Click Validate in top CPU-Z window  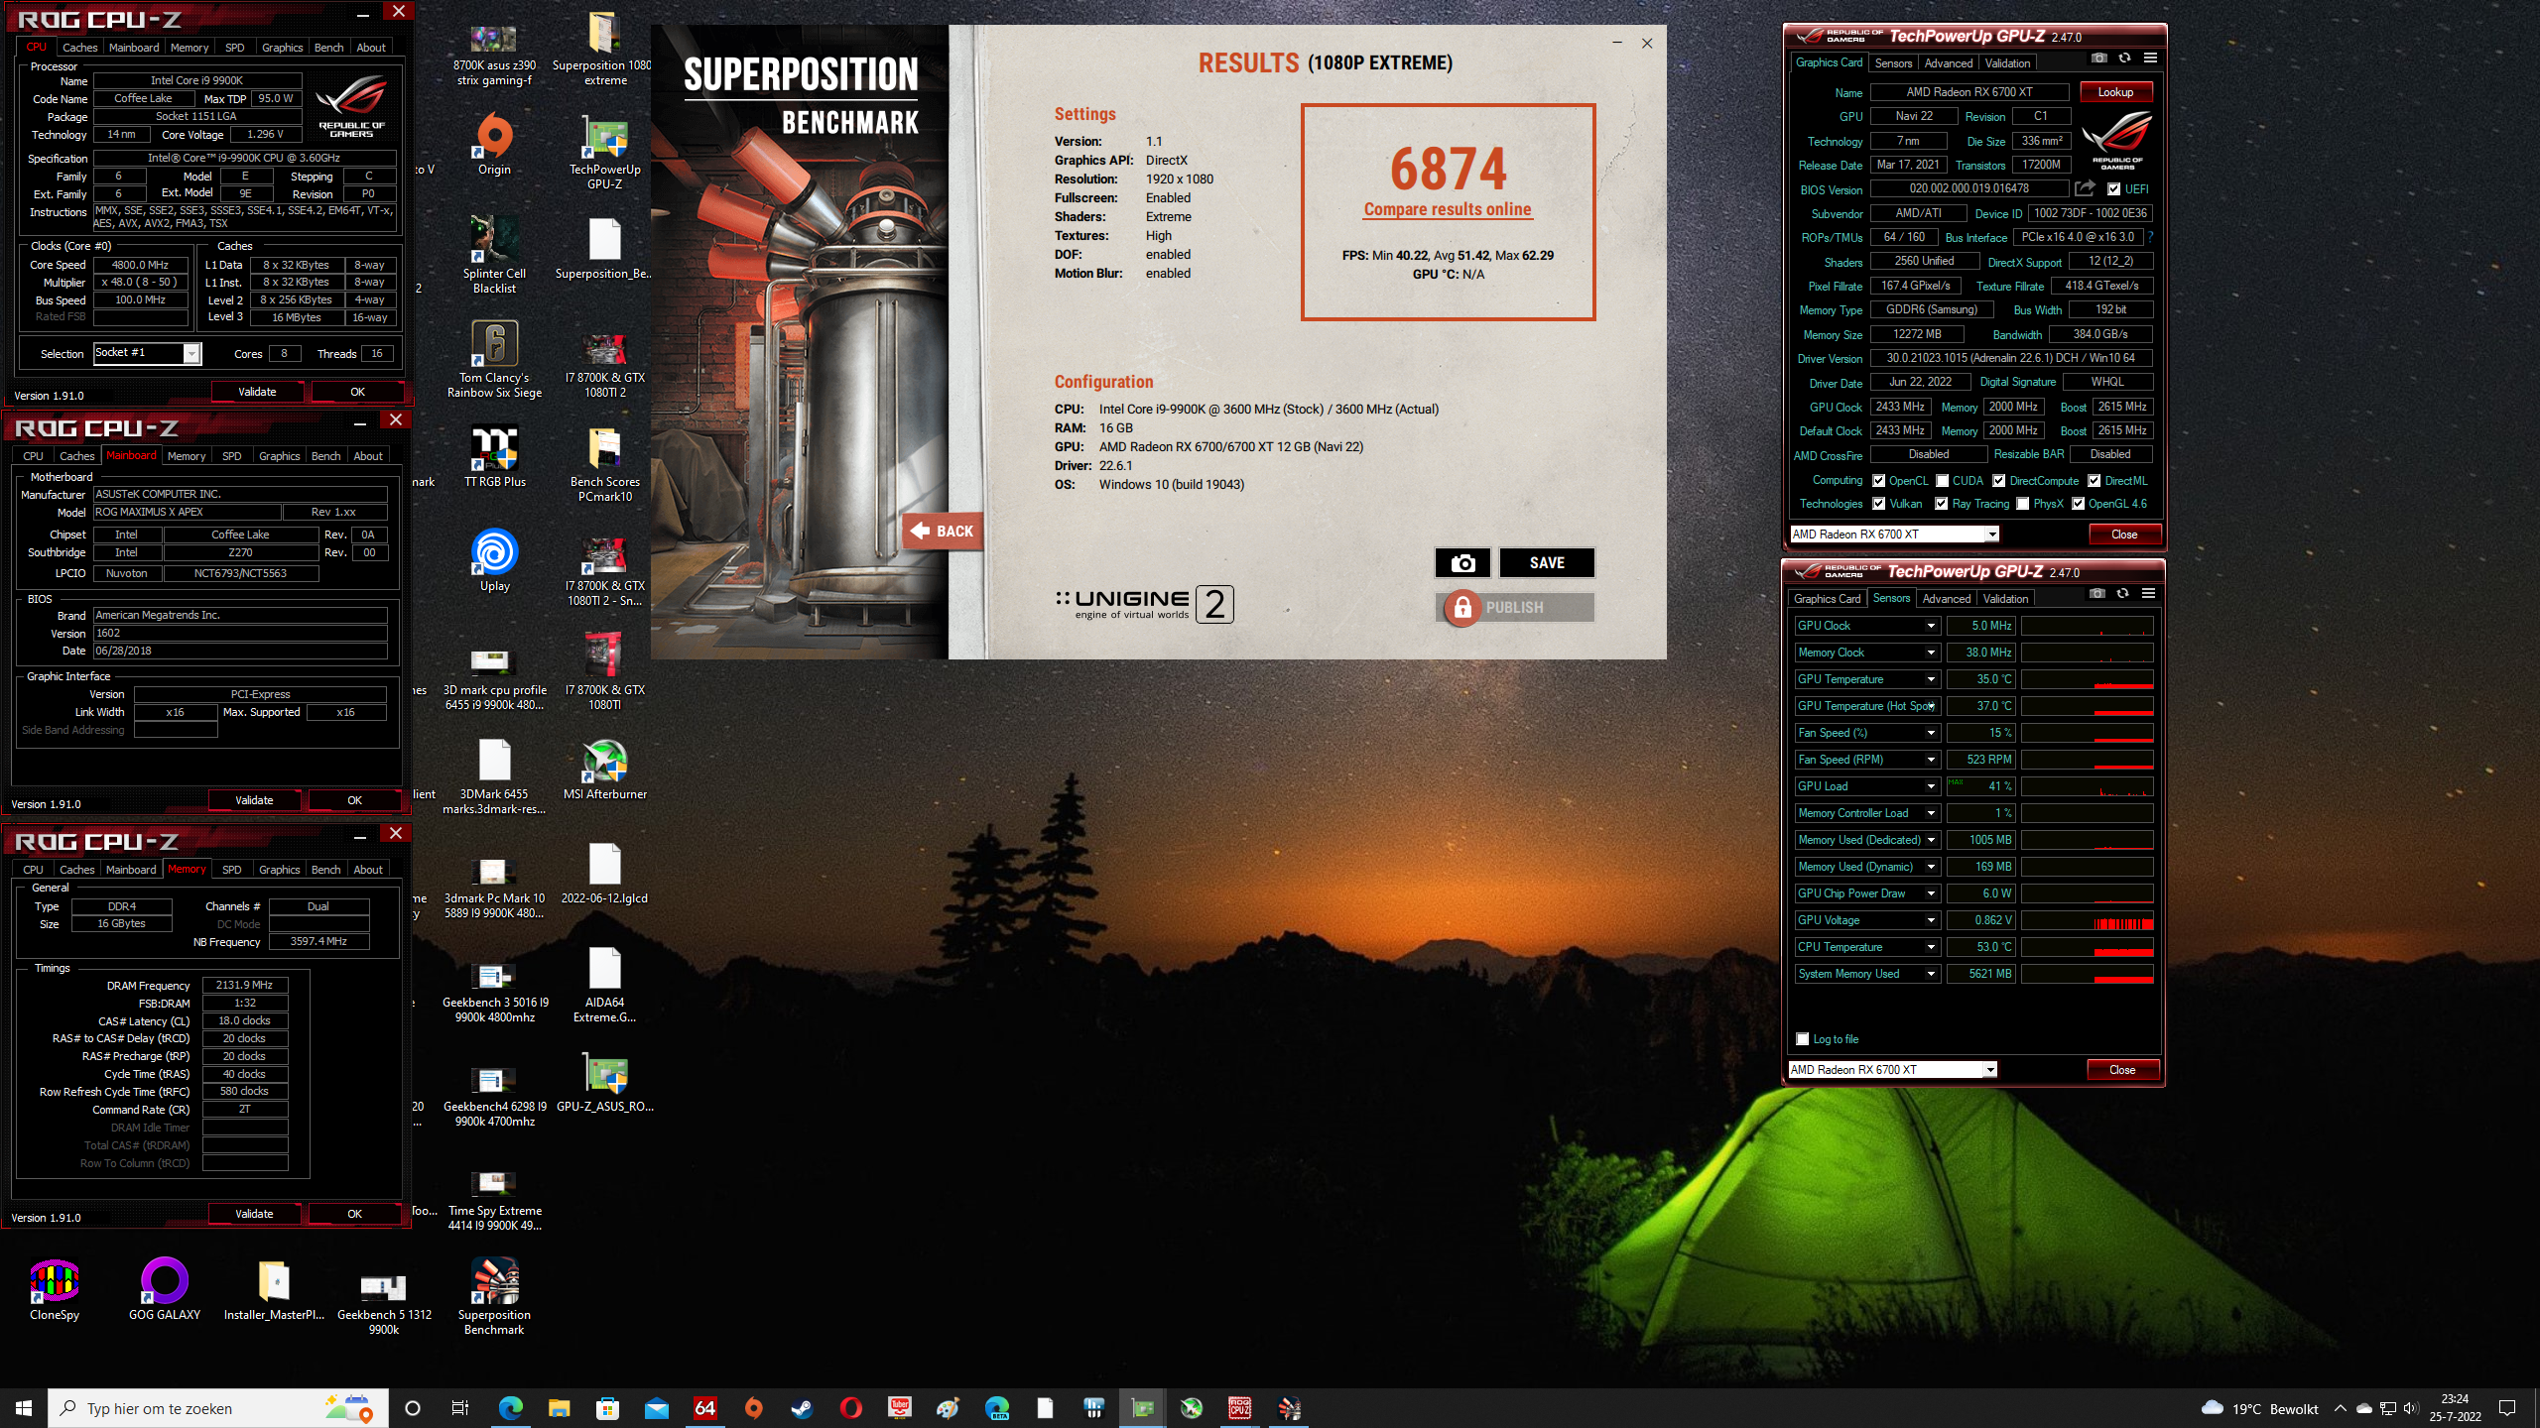(x=257, y=392)
